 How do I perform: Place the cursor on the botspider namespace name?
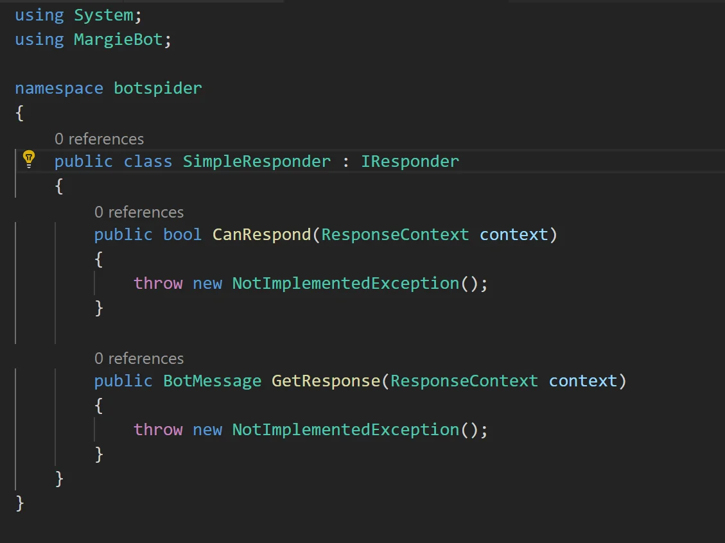point(158,89)
